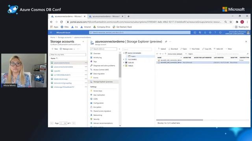The image size is (252, 141).
Task: Expand the TABLES tree node
Action: (x=124, y=66)
